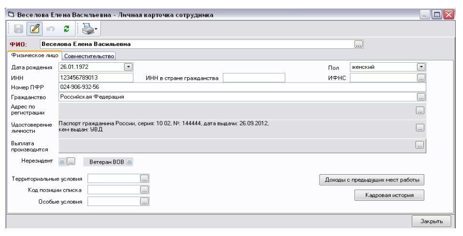Screen dimensions: 463x236
Task: Toggle the Нерезидент checkbox
Action: point(62,162)
